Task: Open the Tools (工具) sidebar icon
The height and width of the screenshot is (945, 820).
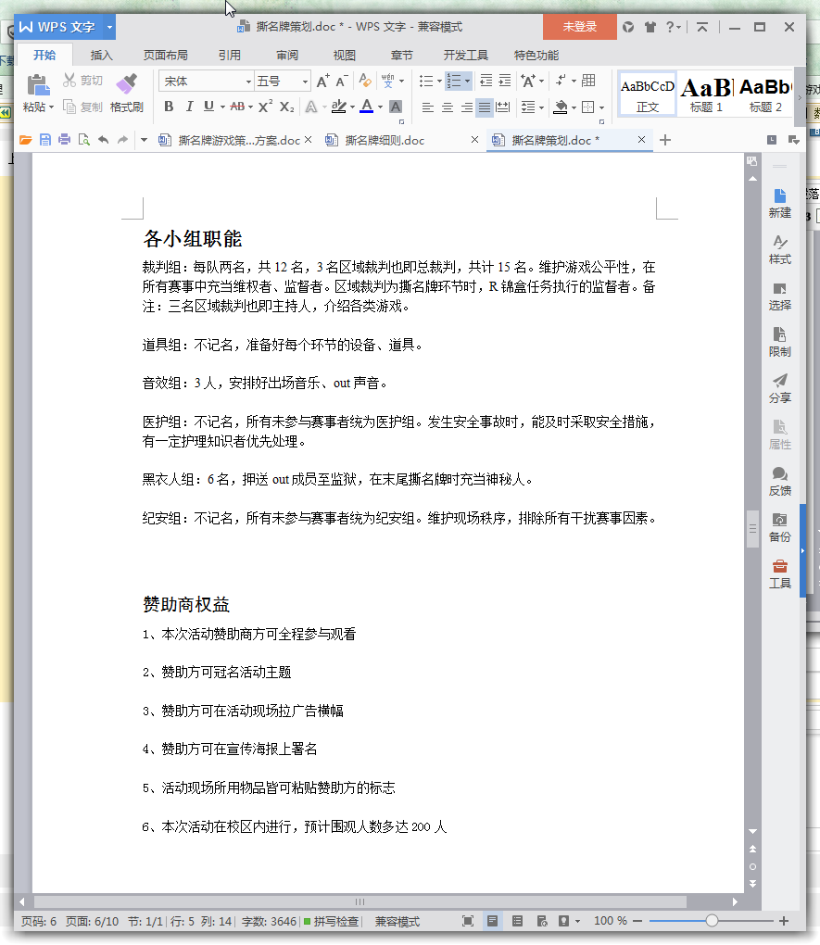Action: coord(779,574)
